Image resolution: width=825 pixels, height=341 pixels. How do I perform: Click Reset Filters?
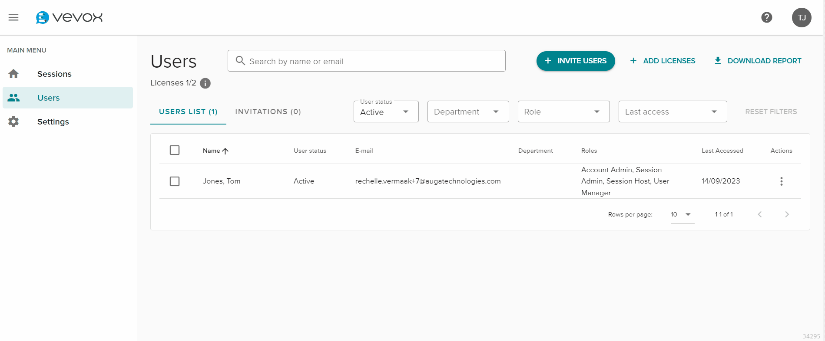point(771,112)
